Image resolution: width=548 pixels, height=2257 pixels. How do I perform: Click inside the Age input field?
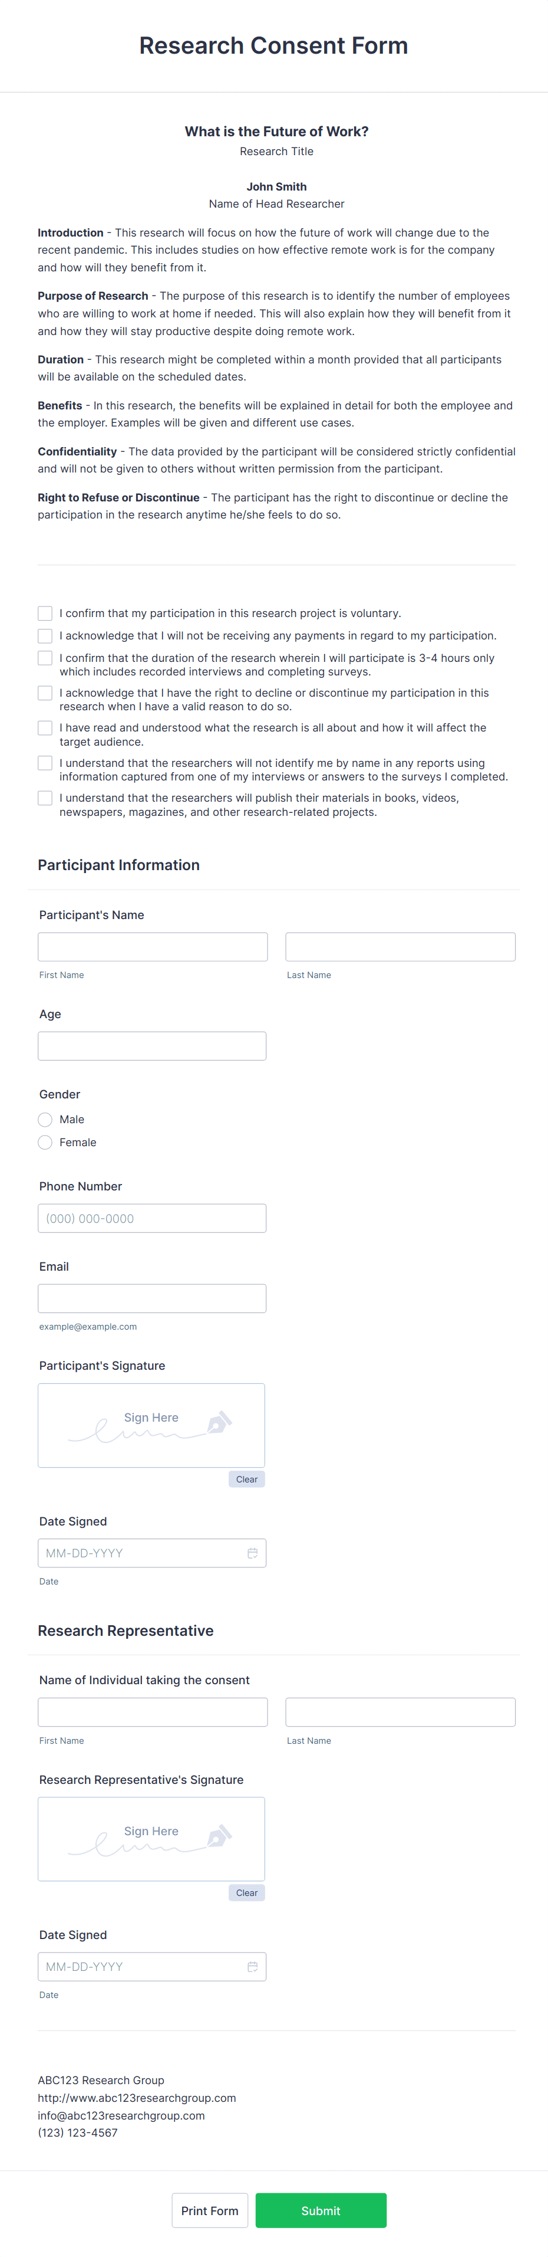pos(152,1045)
